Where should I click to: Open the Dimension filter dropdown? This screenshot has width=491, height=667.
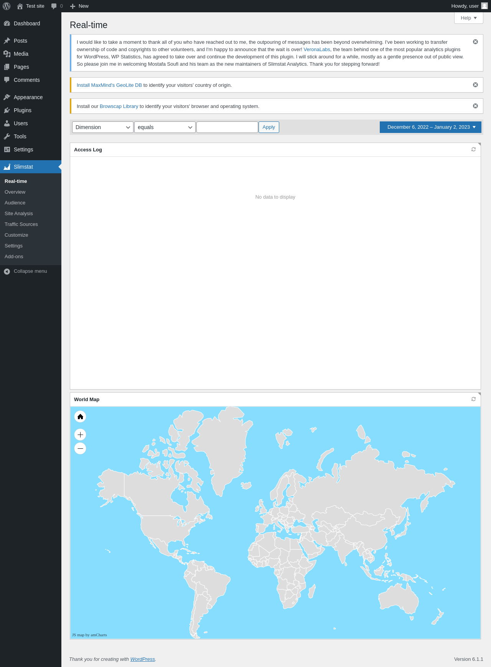coord(103,127)
